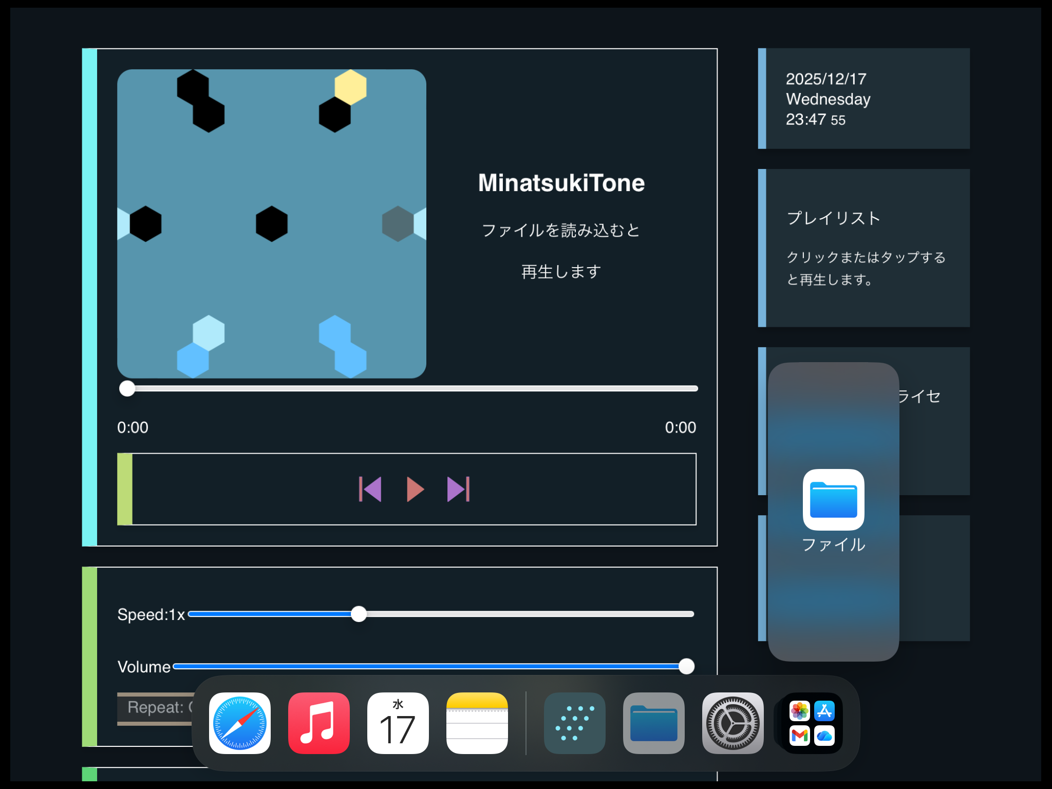Open Safari from the dock
Viewport: 1052px width, 789px height.
click(240, 723)
